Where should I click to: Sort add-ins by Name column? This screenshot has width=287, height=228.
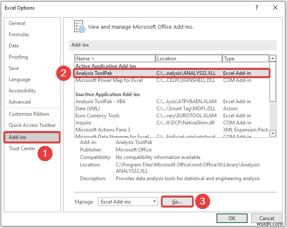point(115,59)
